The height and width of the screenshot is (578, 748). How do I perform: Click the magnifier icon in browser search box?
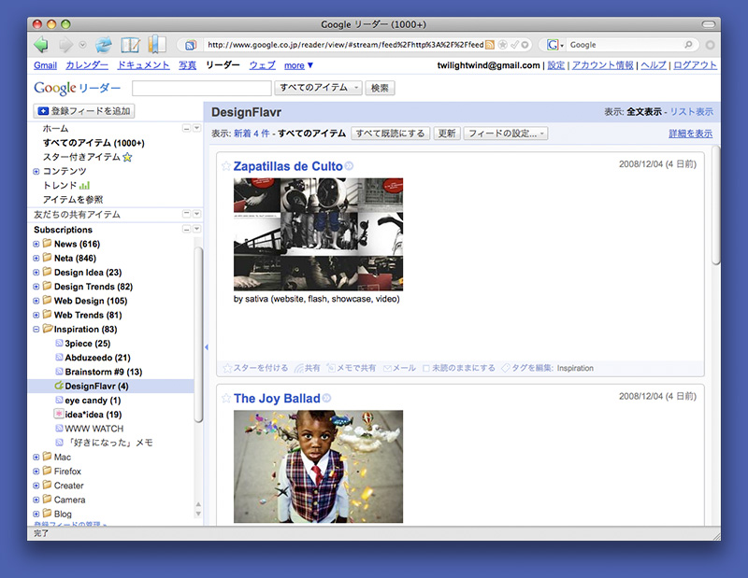688,45
